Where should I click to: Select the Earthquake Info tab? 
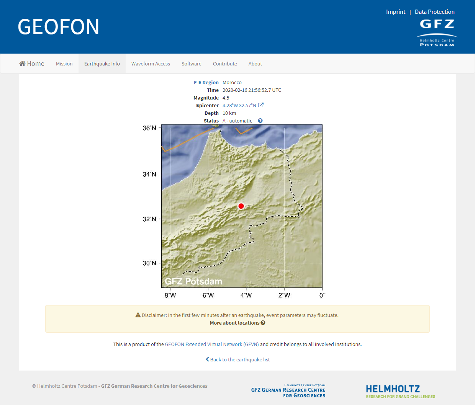(x=102, y=64)
